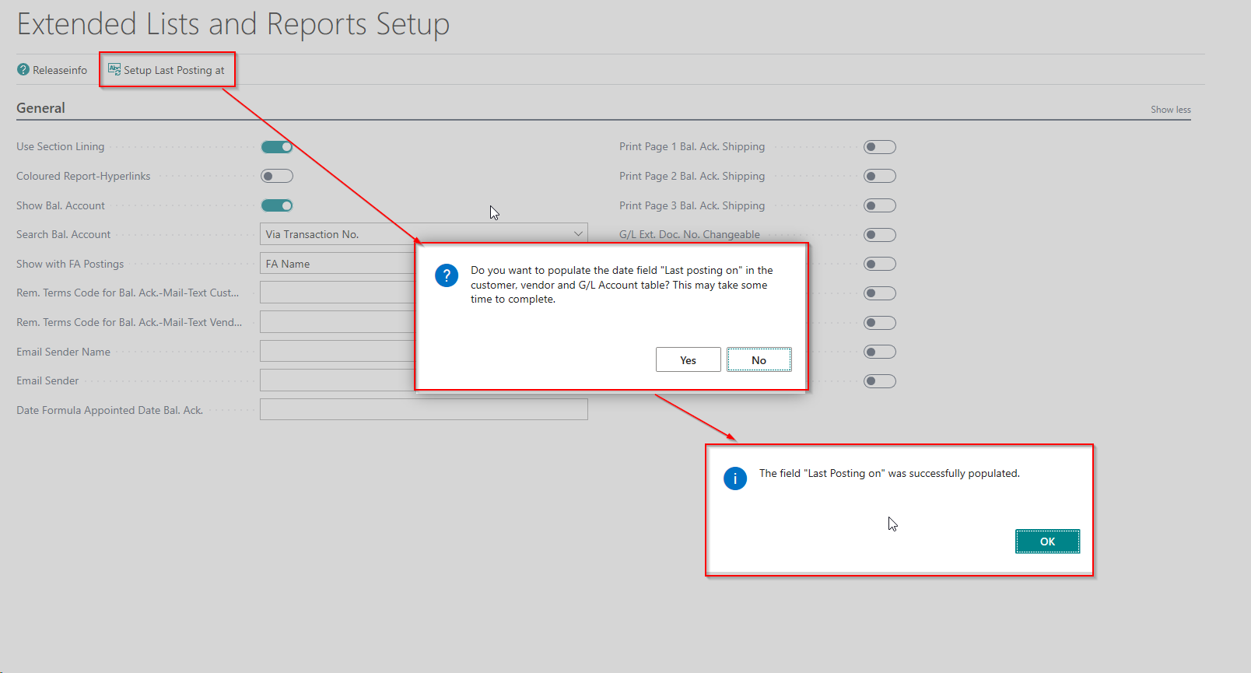Viewport: 1251px width, 673px height.
Task: Click the Releaseinfo question mark icon
Action: click(x=23, y=70)
